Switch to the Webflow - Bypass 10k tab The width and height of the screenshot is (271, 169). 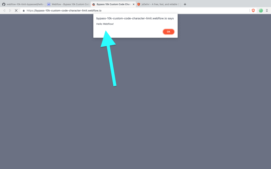click(x=68, y=4)
